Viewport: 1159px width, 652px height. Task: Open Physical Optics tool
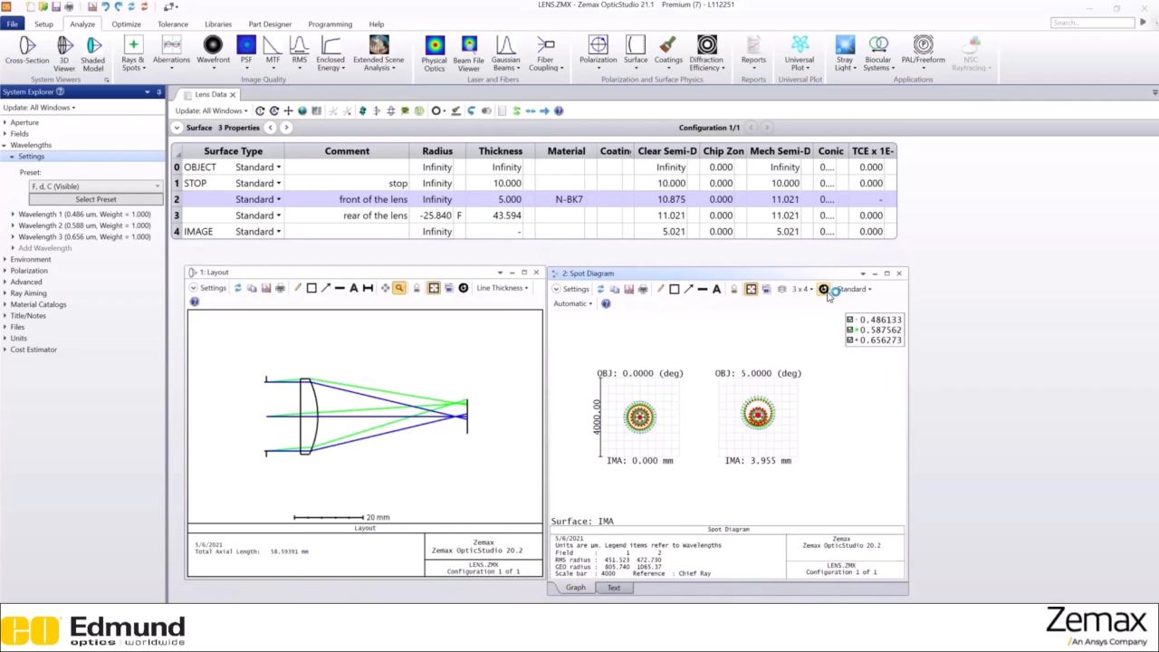coord(435,53)
